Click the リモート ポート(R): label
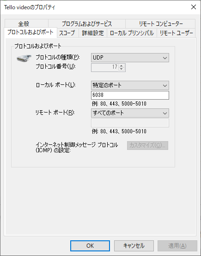 pyautogui.click(x=55, y=113)
